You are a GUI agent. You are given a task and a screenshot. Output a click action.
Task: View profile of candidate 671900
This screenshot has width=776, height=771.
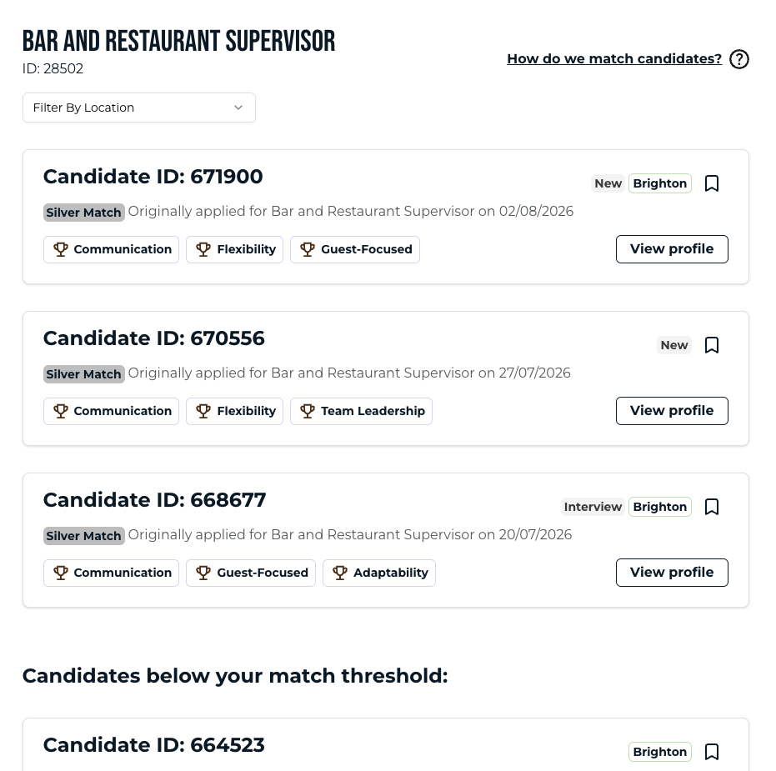672,249
